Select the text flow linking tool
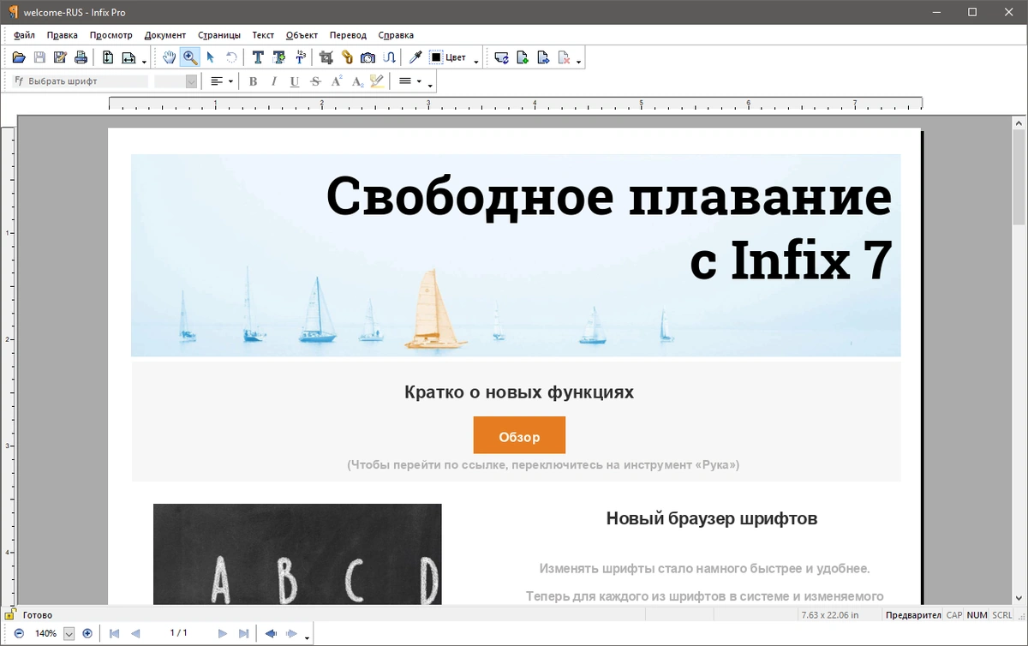This screenshot has width=1028, height=646. coord(389,57)
